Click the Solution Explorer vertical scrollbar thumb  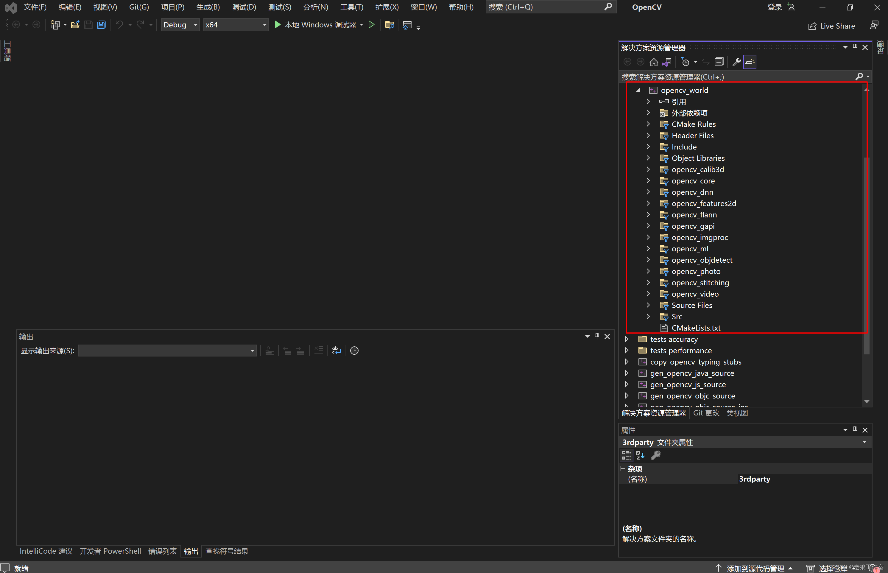coord(867,256)
